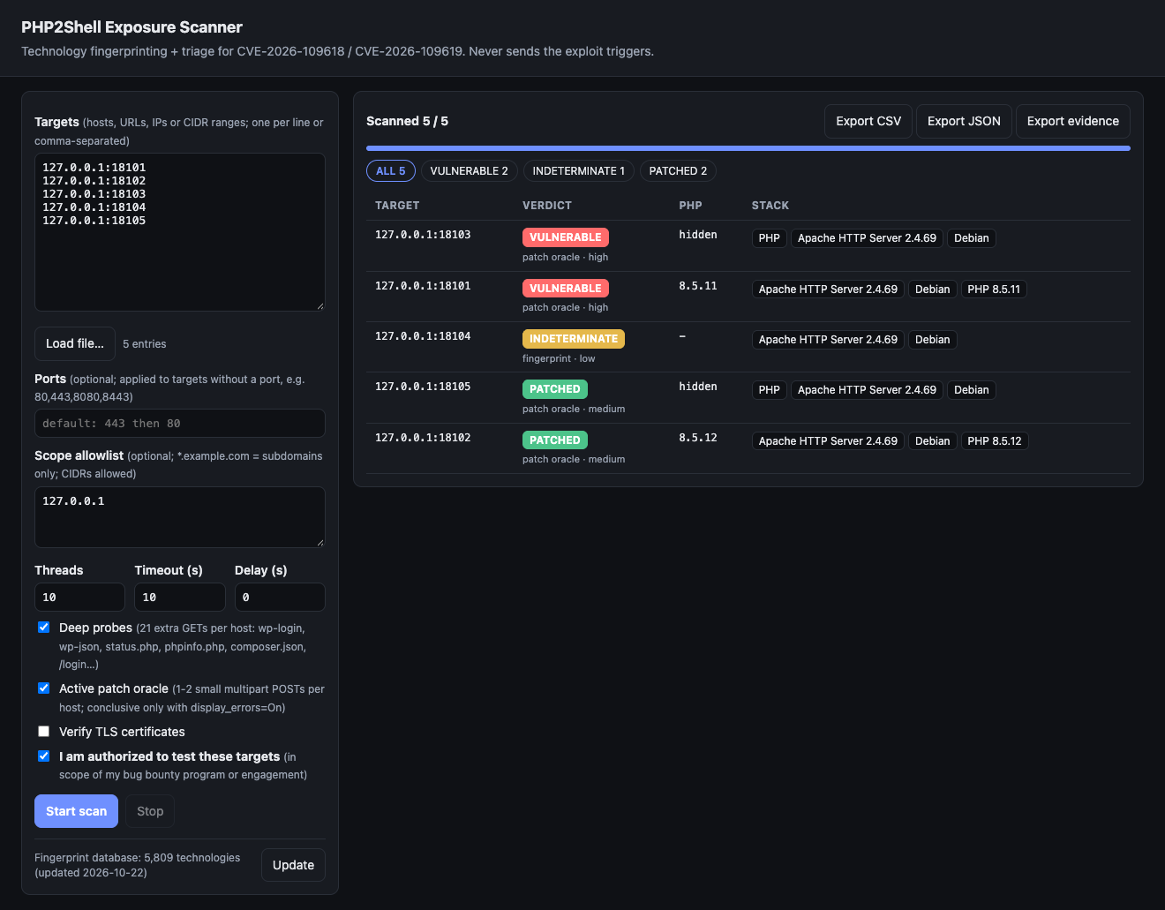This screenshot has height=910, width=1165.
Task: Click the '5 entries' count label
Action: click(145, 344)
